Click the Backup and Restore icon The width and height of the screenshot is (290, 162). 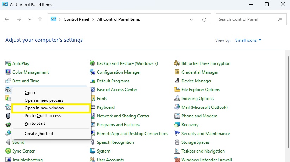(92, 63)
